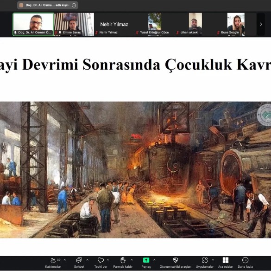
Task: Click the slide title Devrimi Sonrasında Çocukluk
Action: 127,65
